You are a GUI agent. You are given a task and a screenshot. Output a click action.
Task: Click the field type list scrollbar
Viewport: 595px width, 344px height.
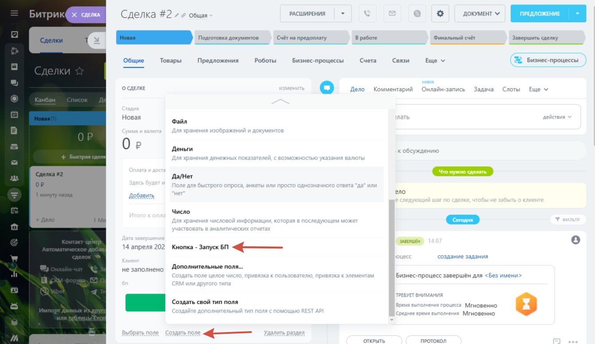tap(391, 256)
